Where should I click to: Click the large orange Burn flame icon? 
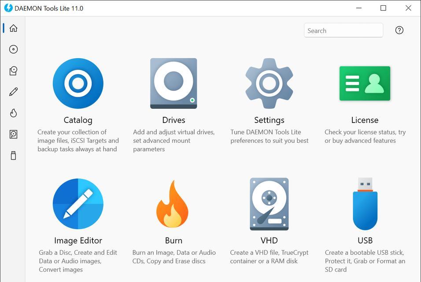point(172,204)
